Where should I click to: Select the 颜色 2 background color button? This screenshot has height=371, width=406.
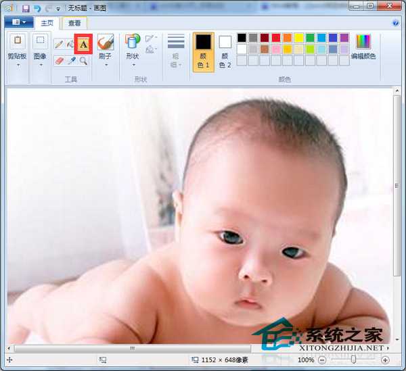point(225,52)
